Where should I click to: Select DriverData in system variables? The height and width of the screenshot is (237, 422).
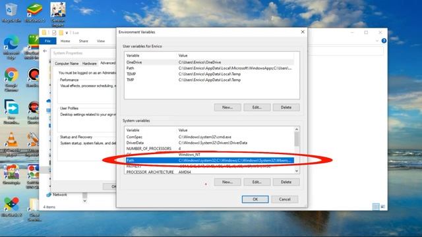coord(210,143)
